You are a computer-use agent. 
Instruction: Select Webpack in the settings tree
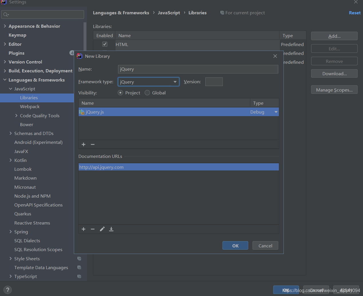(x=30, y=106)
